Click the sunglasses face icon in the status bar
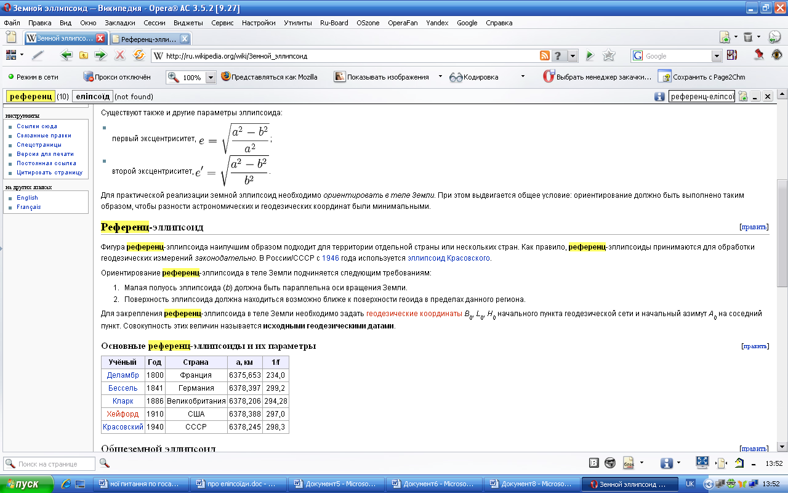The image size is (788, 493). [610, 463]
